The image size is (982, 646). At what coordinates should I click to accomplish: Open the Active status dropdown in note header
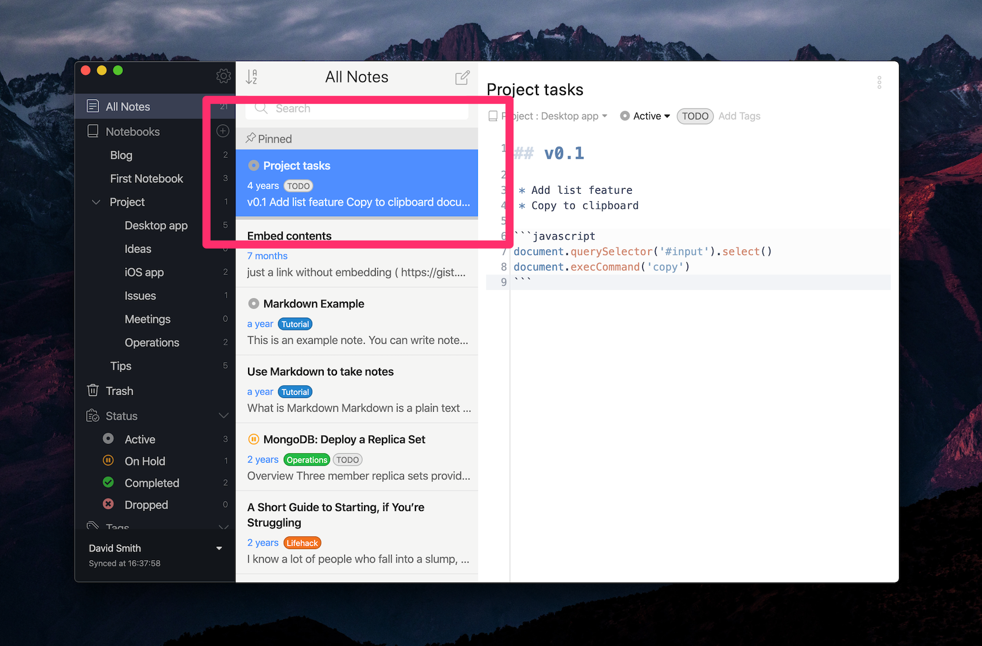[x=644, y=116]
